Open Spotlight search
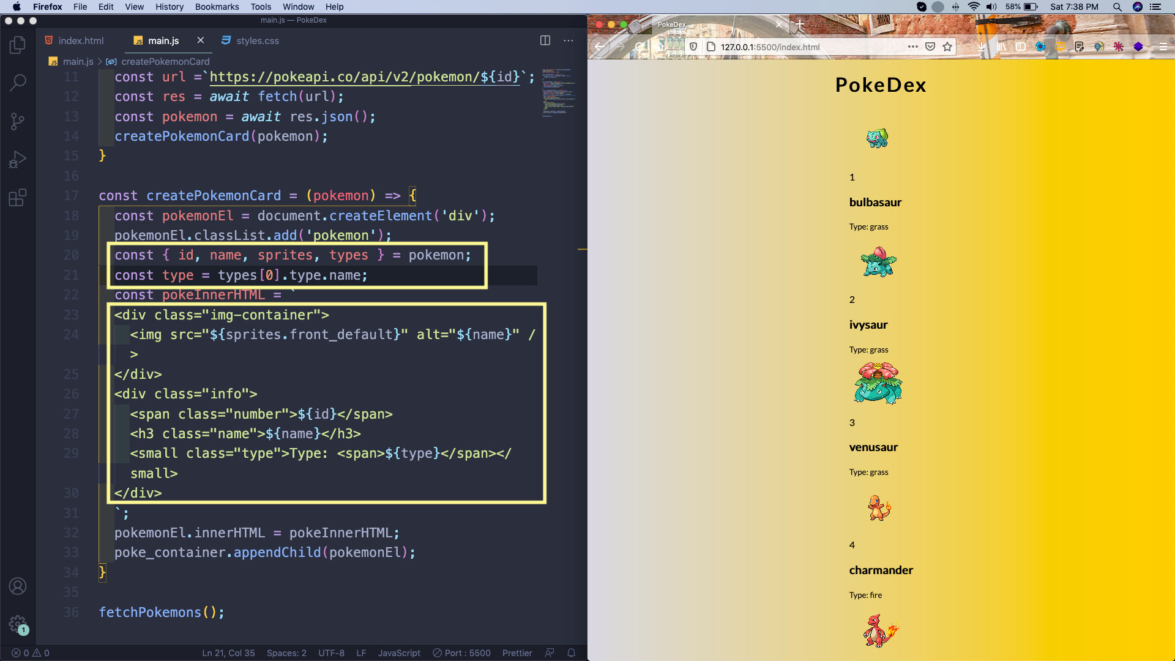Viewport: 1175px width, 661px height. (1117, 7)
